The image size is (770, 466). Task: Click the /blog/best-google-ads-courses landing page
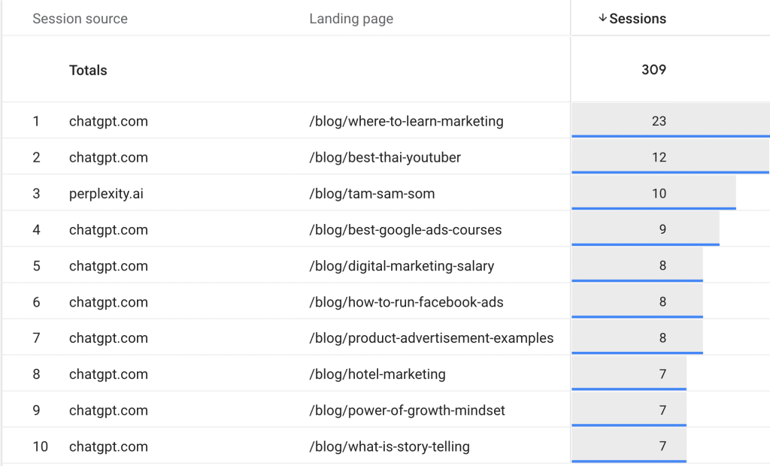405,229
